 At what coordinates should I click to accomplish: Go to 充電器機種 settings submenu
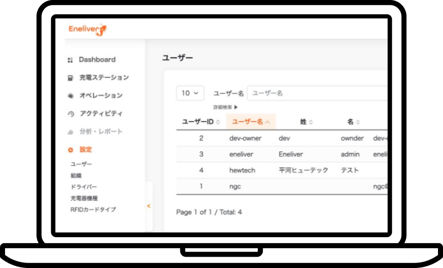click(x=84, y=198)
